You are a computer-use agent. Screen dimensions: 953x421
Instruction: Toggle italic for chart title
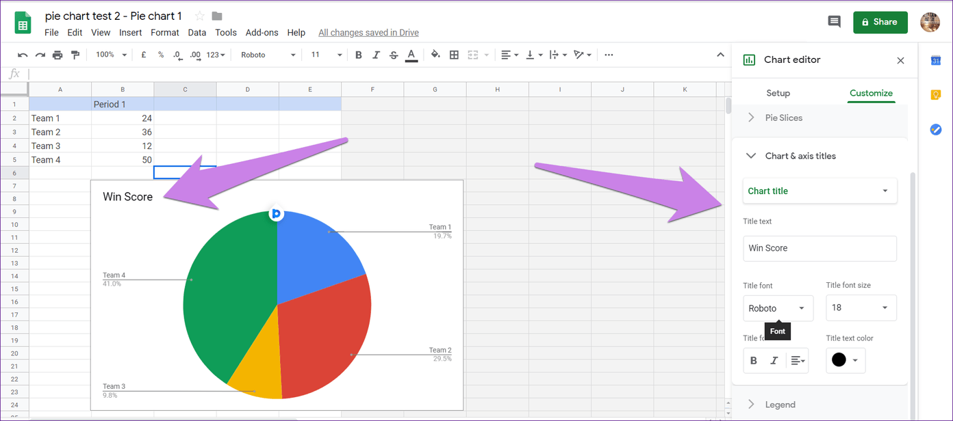774,360
